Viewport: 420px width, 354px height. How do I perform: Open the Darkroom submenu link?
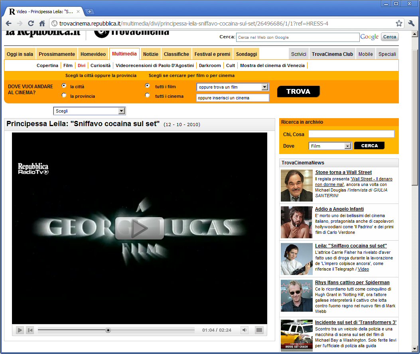210,65
